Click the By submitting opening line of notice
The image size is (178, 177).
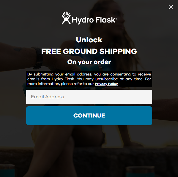coord(40,74)
